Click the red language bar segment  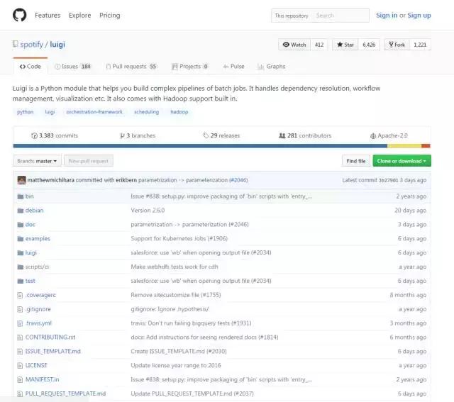pos(426,146)
